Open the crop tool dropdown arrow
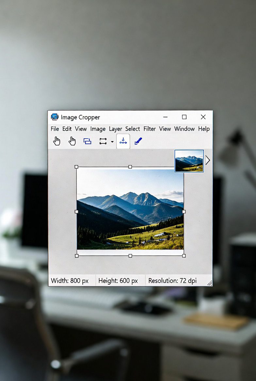The height and width of the screenshot is (381, 256). 112,142
